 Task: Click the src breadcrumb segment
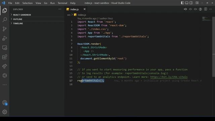(69, 15)
